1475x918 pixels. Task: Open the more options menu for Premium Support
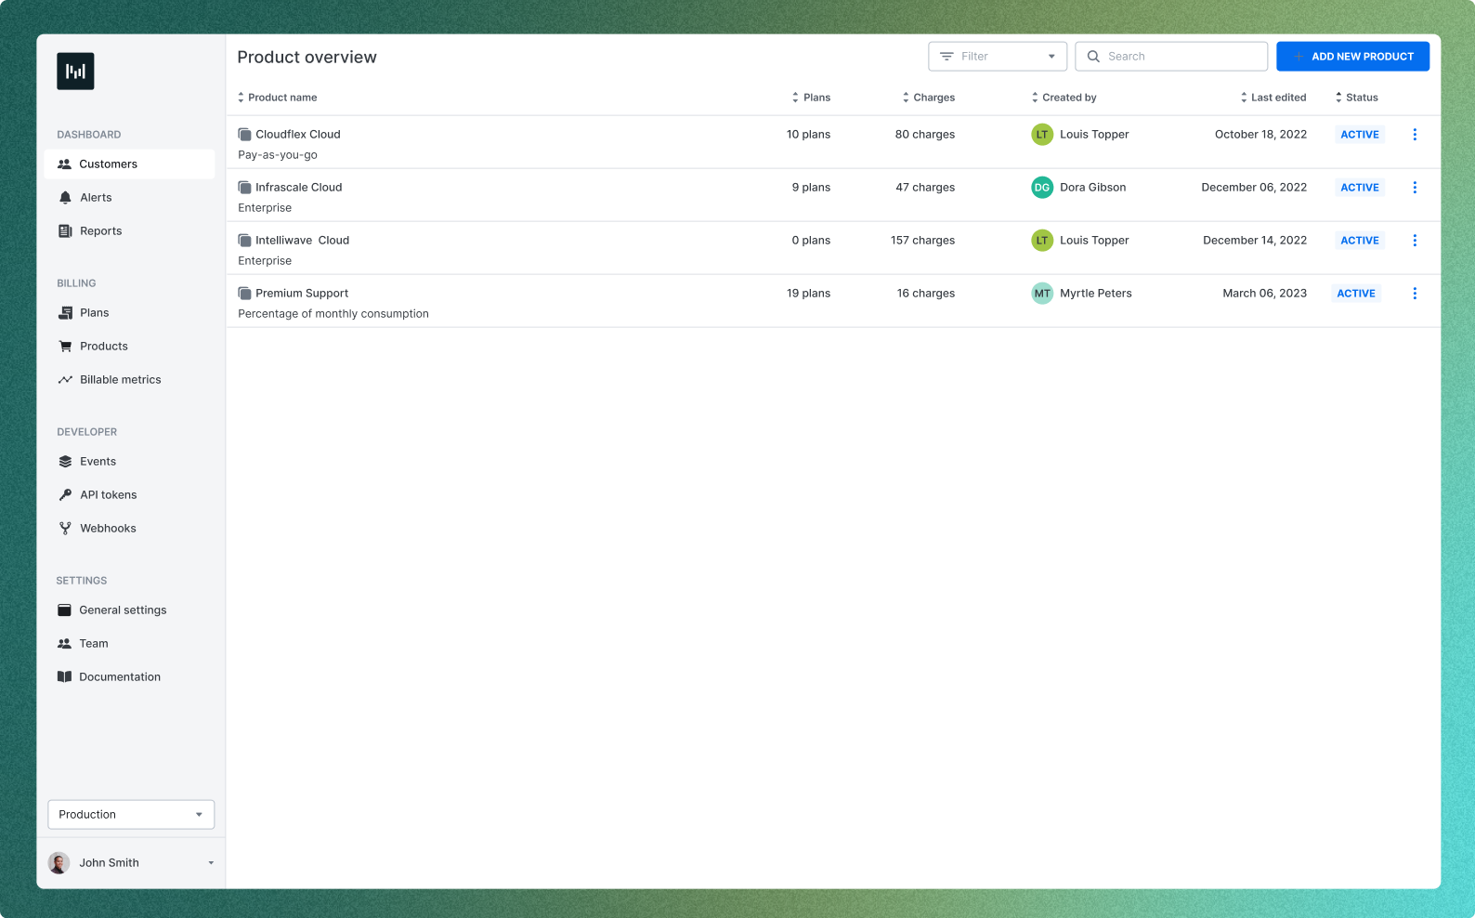click(x=1415, y=294)
